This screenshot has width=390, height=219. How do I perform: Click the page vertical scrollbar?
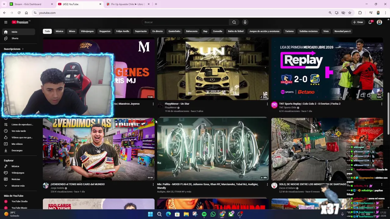point(388,114)
